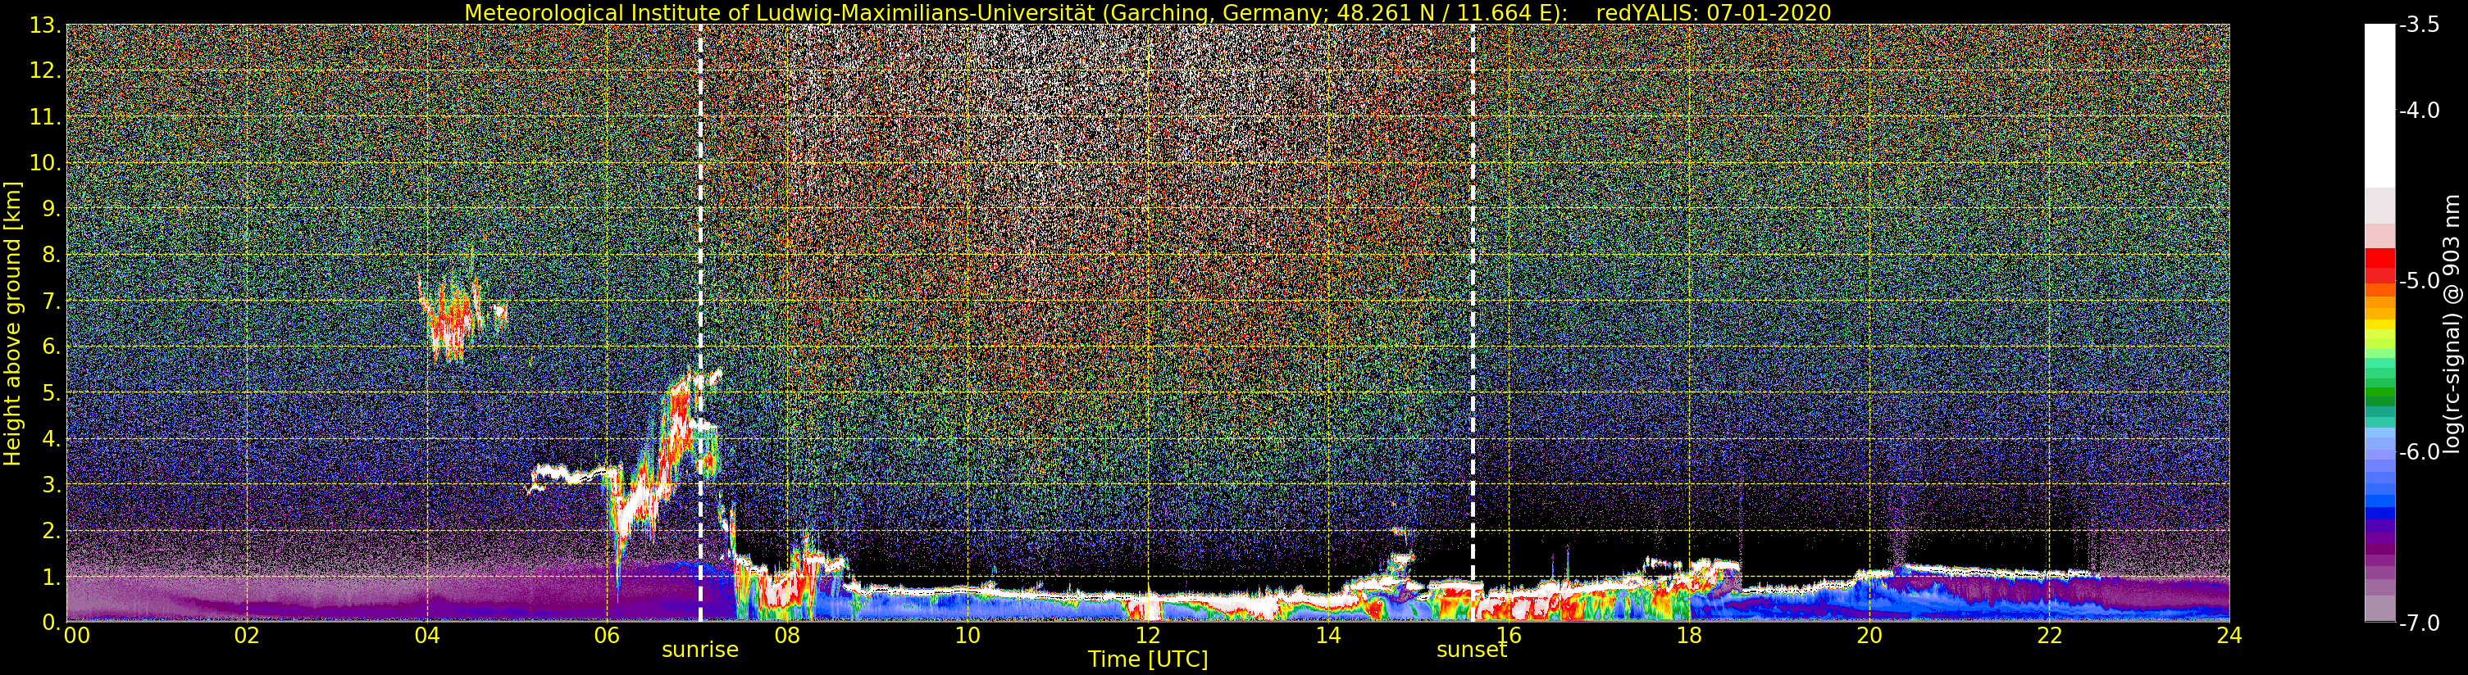Click the x-axis tick label 12

tap(1148, 635)
